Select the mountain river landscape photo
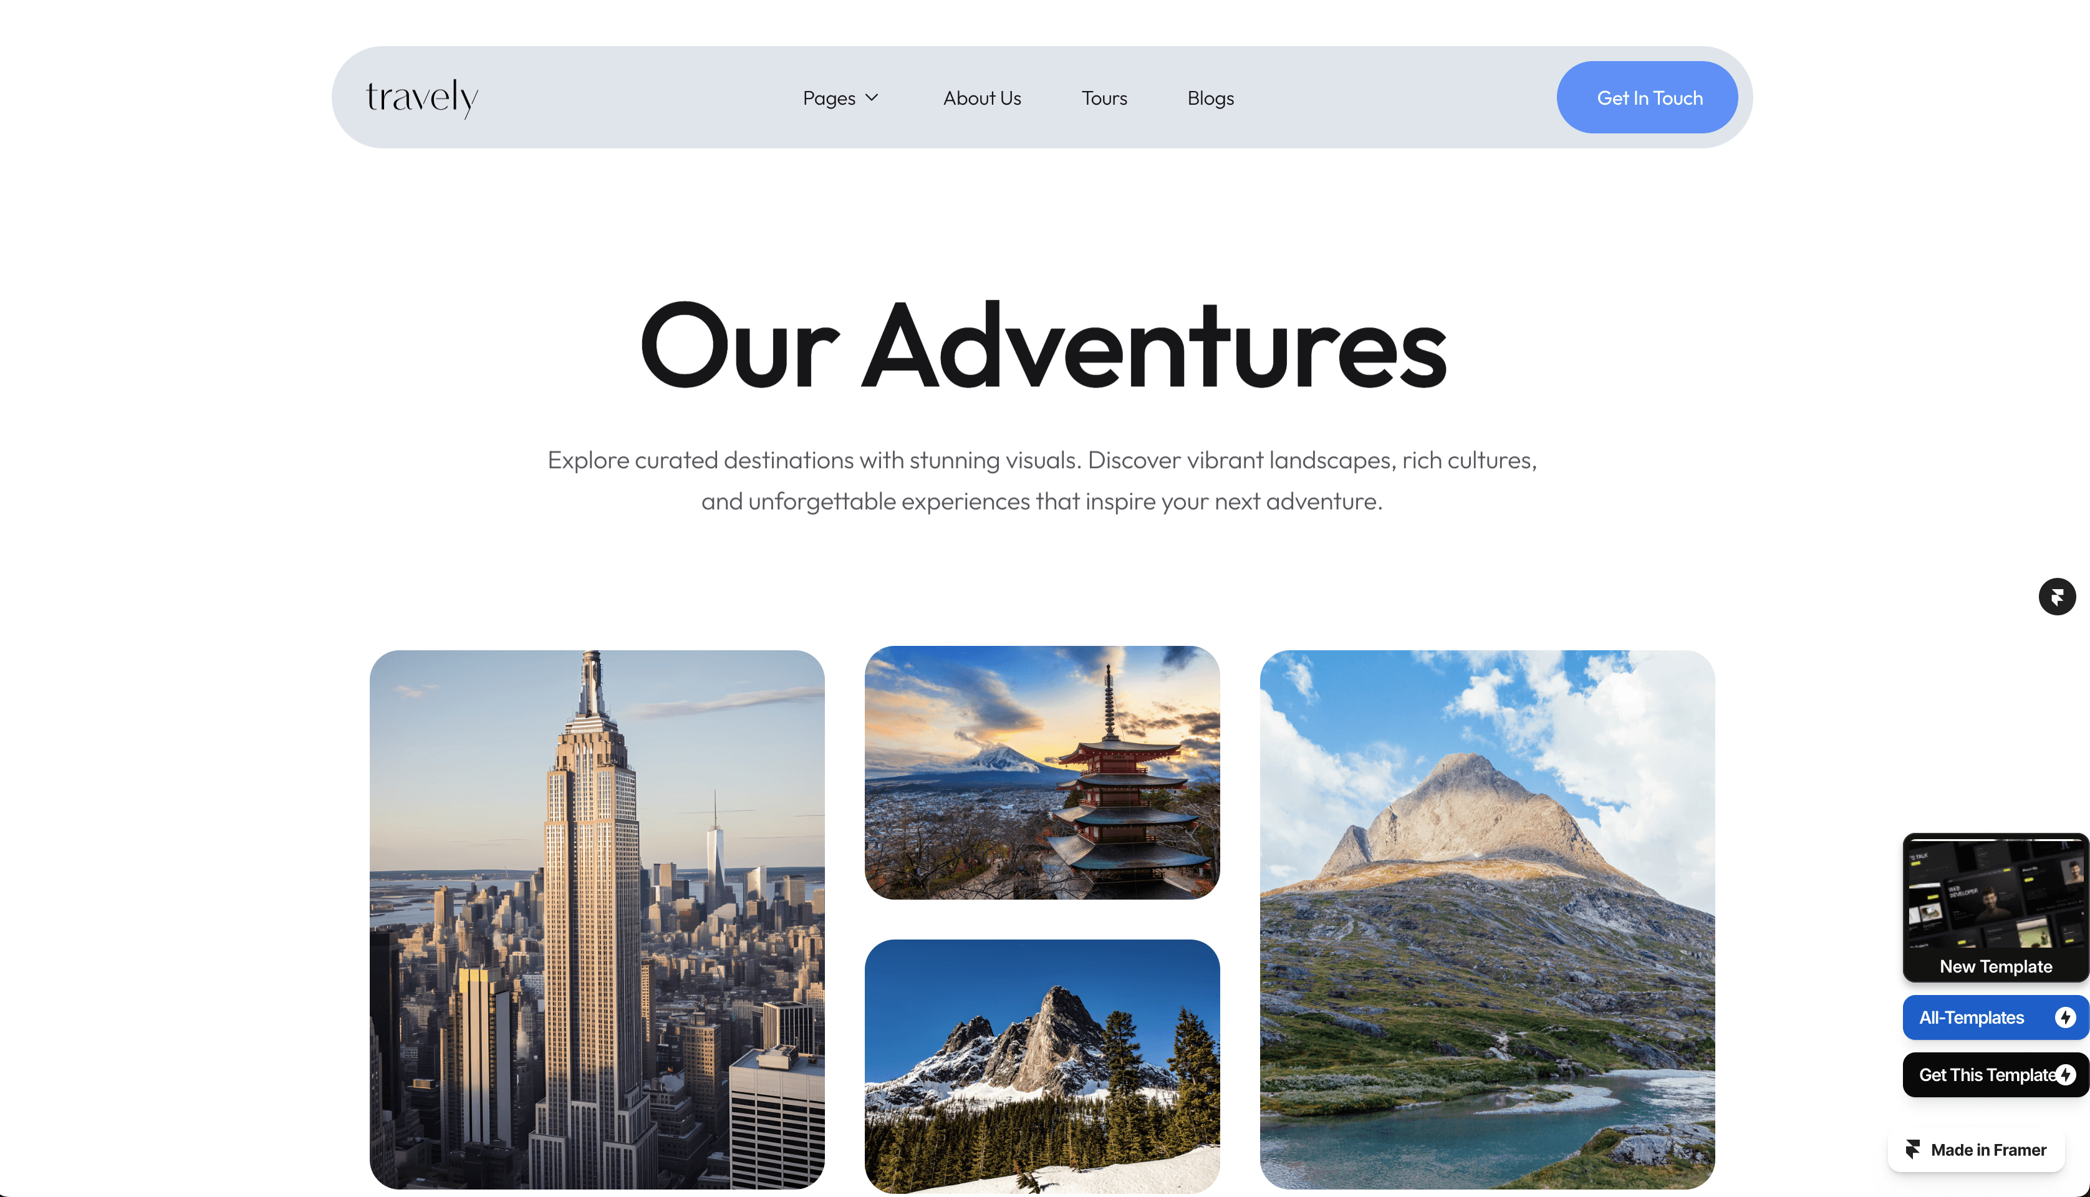2090x1197 pixels. (1486, 919)
